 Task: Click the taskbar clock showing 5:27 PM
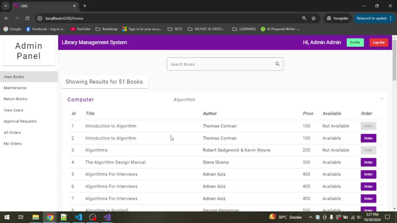coord(372,217)
